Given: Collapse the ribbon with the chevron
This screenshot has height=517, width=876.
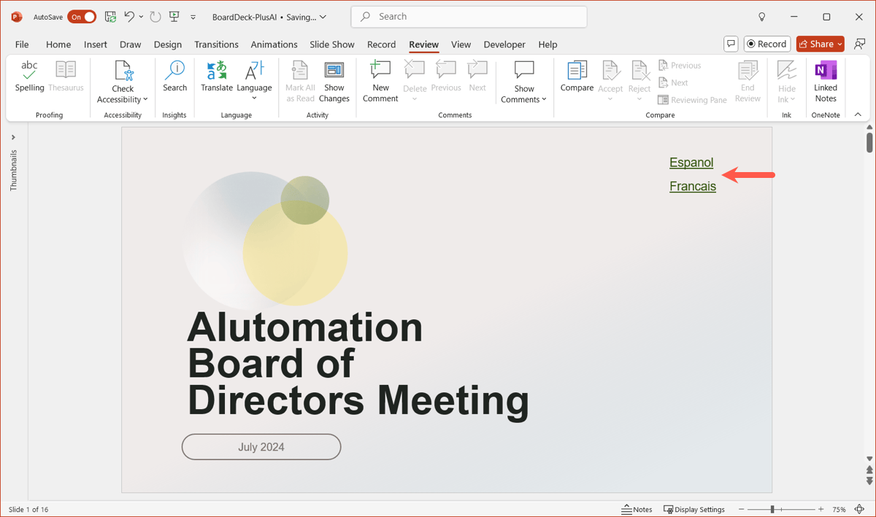Looking at the screenshot, I should point(858,114).
